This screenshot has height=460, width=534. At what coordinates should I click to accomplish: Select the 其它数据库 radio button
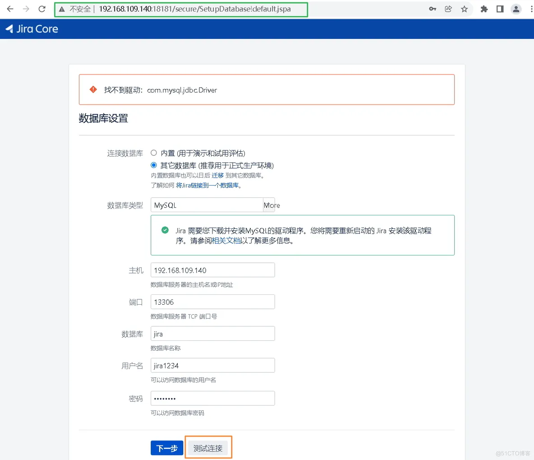pyautogui.click(x=154, y=165)
